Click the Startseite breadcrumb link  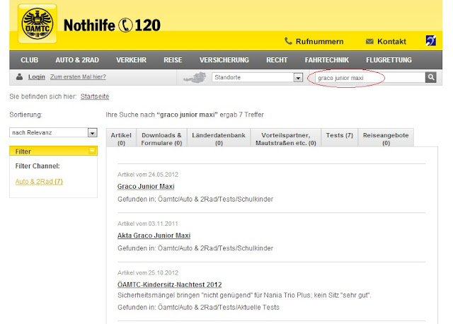click(95, 96)
